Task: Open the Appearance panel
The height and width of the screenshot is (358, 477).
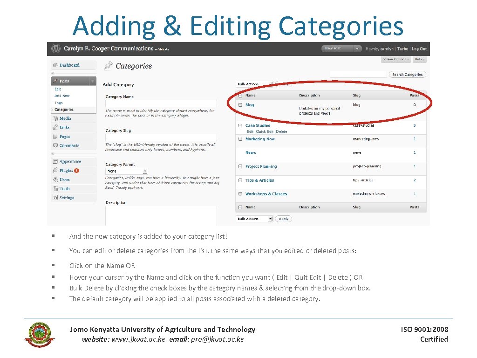Action: (71, 161)
